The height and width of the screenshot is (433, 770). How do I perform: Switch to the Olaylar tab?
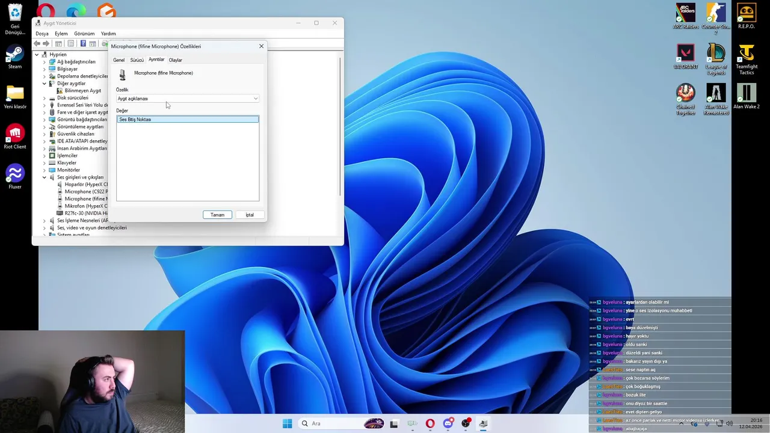[176, 60]
